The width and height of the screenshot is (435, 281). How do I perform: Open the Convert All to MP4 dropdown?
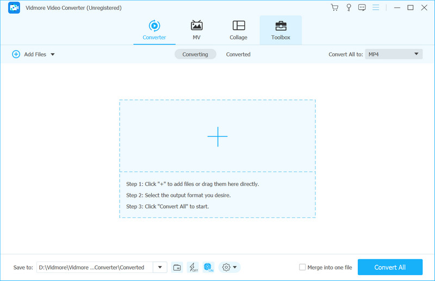[x=394, y=54]
